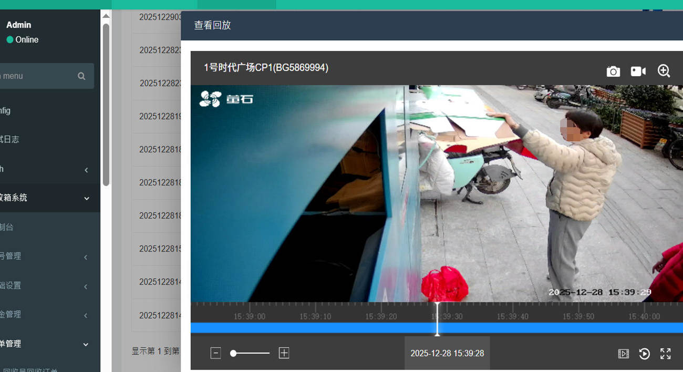Screen dimensions: 683x372
Task: Enter fullscreen playback mode
Action: (x=665, y=354)
